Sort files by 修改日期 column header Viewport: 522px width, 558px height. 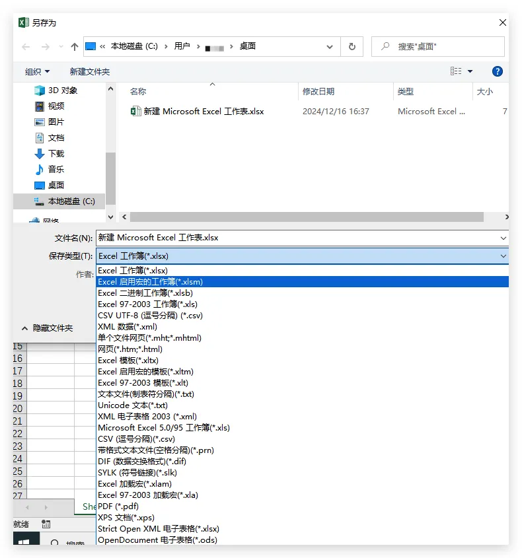coord(318,92)
